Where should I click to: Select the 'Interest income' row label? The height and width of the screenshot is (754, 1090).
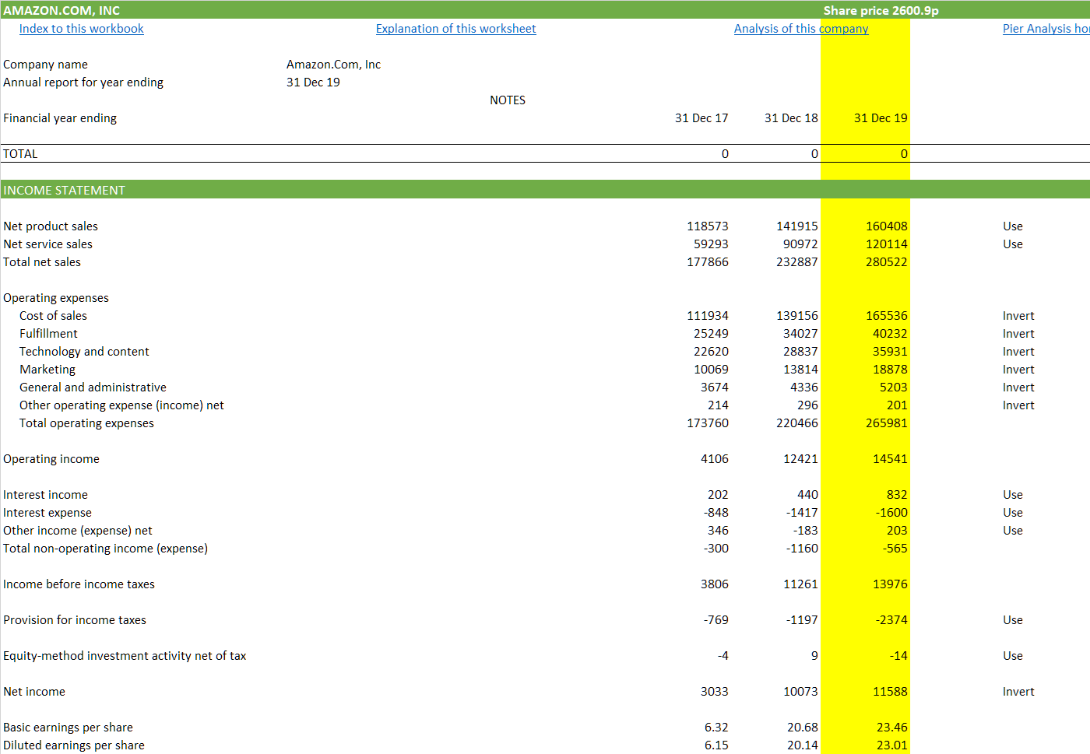pyautogui.click(x=45, y=495)
